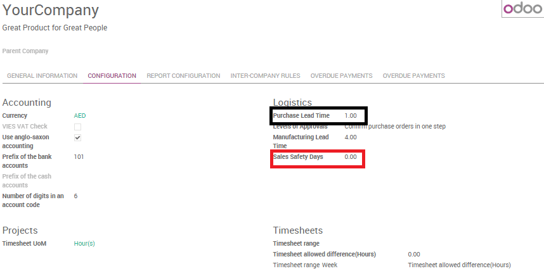This screenshot has height=271, width=544.
Task: Click the Parent Company field label
Action: (x=25, y=51)
